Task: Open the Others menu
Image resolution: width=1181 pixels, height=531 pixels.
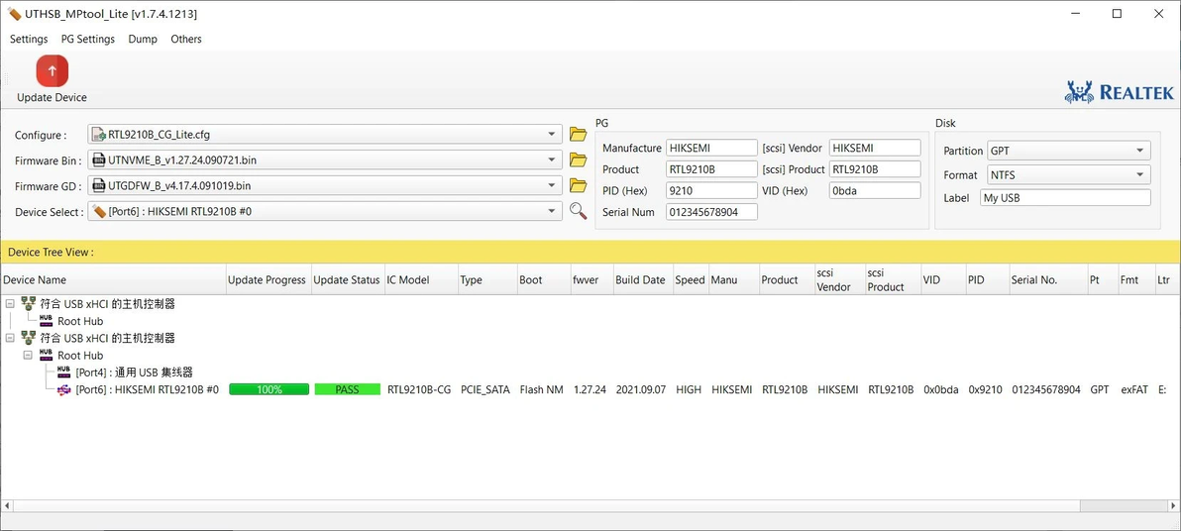Action: pos(186,40)
